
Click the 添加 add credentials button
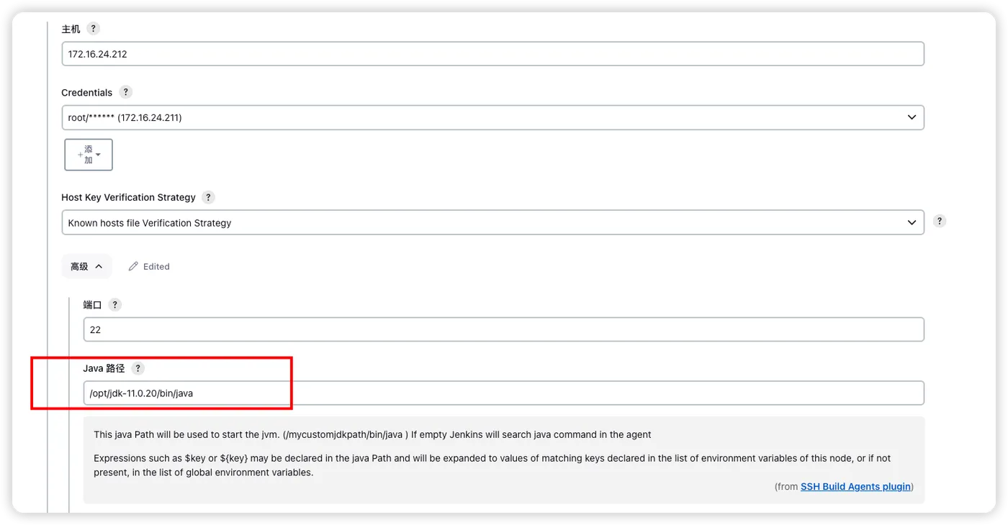89,155
